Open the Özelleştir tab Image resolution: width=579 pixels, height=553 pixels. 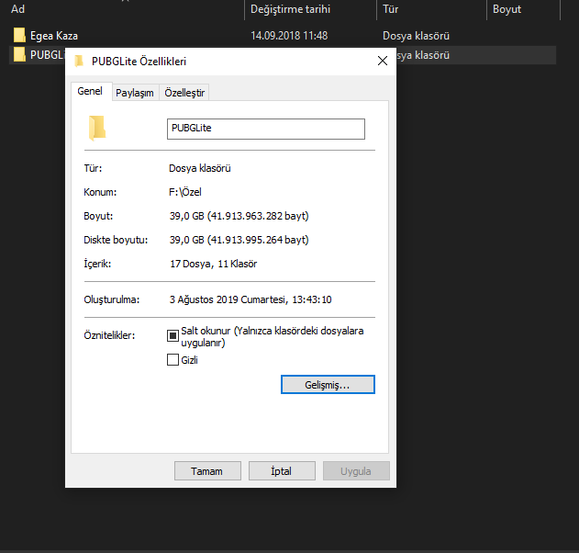pyautogui.click(x=184, y=93)
